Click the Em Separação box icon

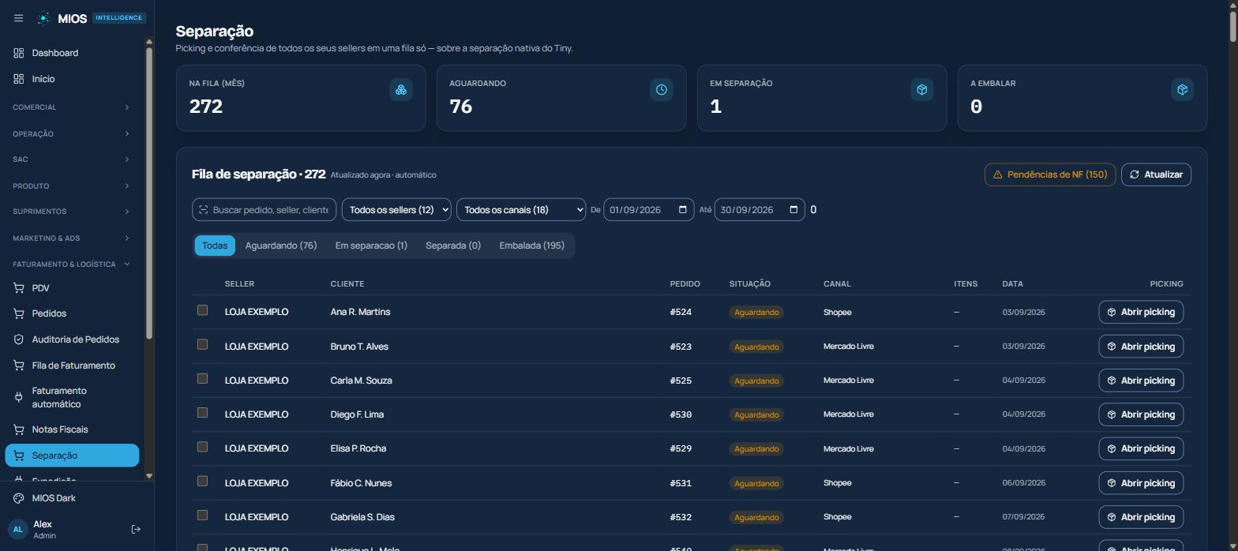[922, 89]
